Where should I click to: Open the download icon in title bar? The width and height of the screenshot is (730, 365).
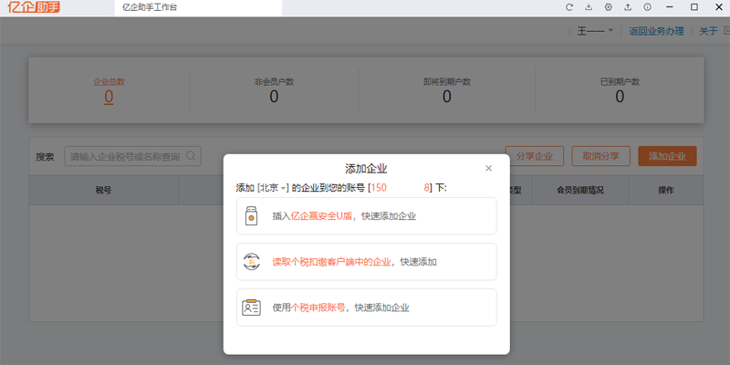click(x=589, y=7)
